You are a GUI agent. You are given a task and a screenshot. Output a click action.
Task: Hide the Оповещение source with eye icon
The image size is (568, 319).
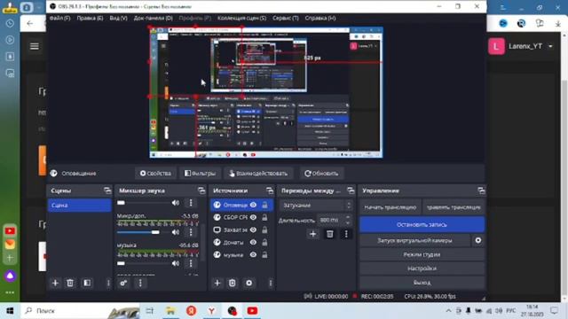[253, 205]
